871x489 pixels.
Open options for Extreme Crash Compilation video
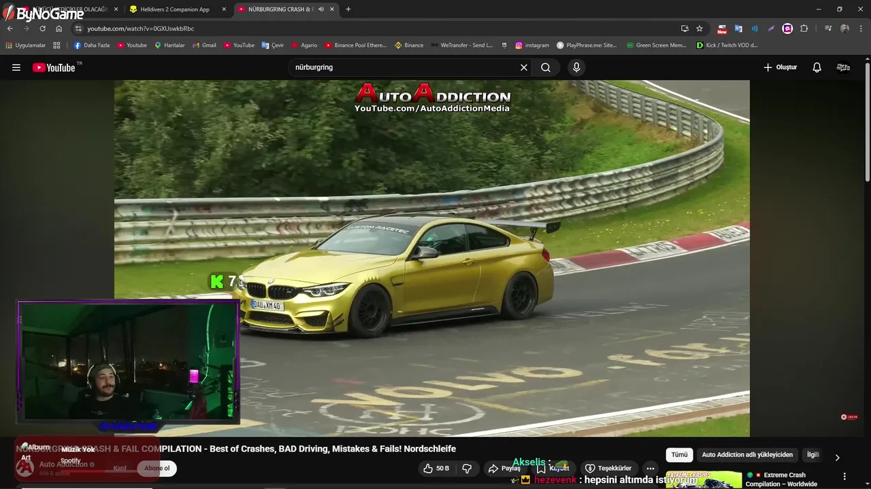pos(844,476)
